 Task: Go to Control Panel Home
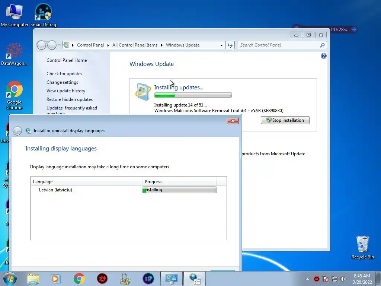[67, 60]
